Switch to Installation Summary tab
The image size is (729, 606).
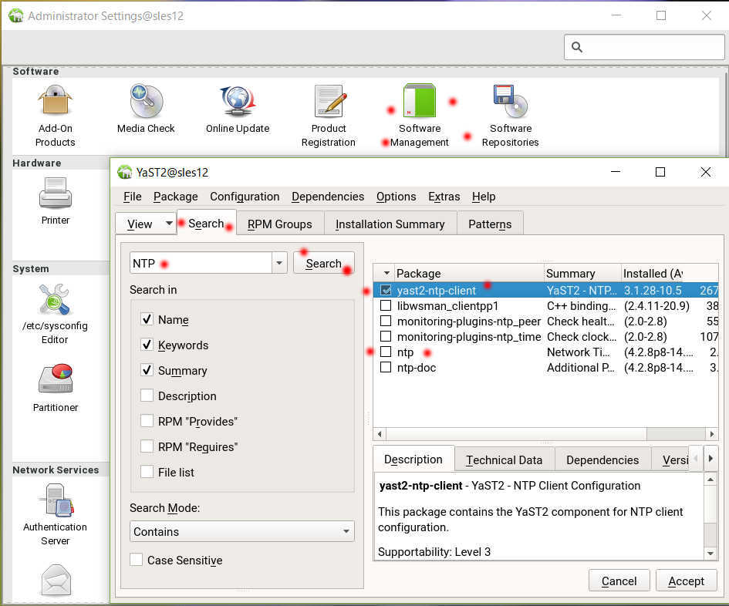(390, 224)
